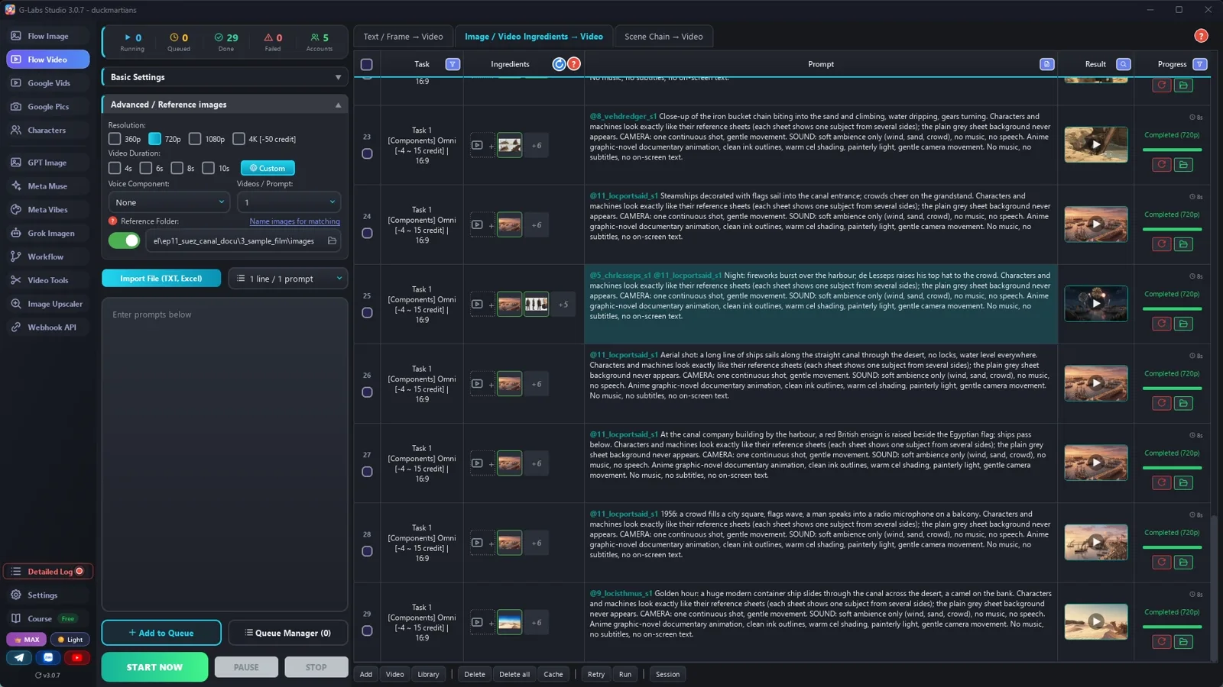Open the Videos / Prompt count dropdown
Screen dimensions: 1223x687
[289, 202]
